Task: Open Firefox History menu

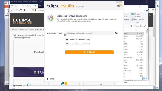Action: pyautogui.click(x=25, y=1)
